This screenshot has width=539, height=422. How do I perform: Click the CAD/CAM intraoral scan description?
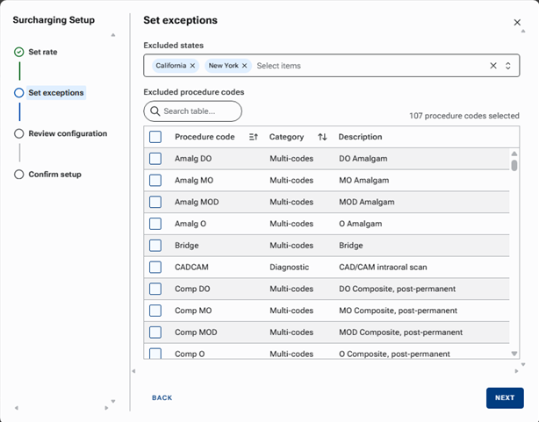383,267
